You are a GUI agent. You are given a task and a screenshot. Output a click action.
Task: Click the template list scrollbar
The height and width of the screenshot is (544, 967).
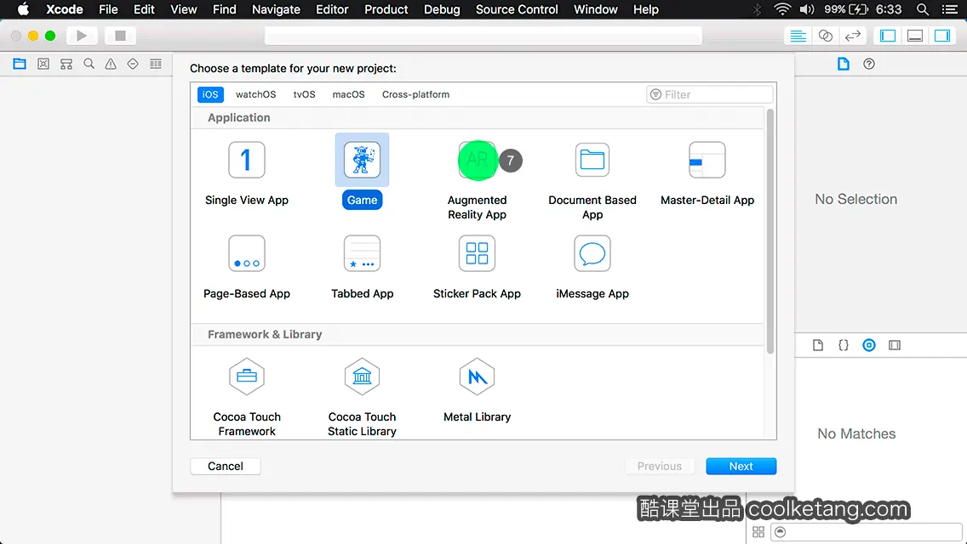(x=770, y=231)
